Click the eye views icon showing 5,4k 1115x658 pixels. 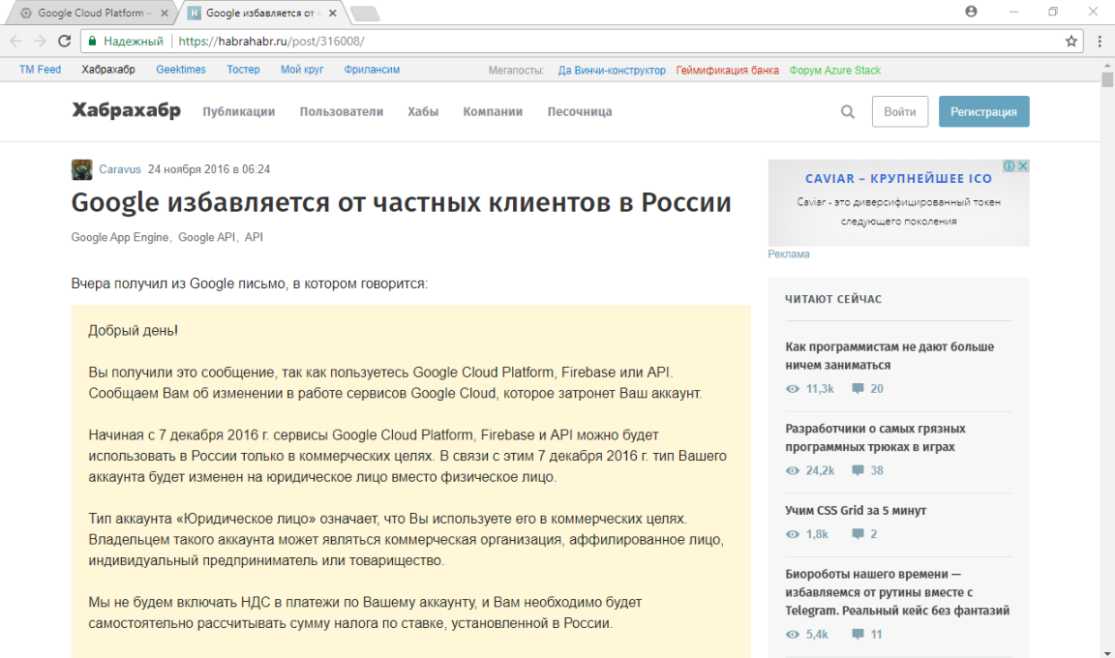pos(792,634)
